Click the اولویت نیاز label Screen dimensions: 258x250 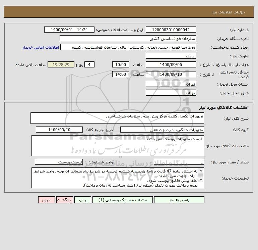pos(239,56)
